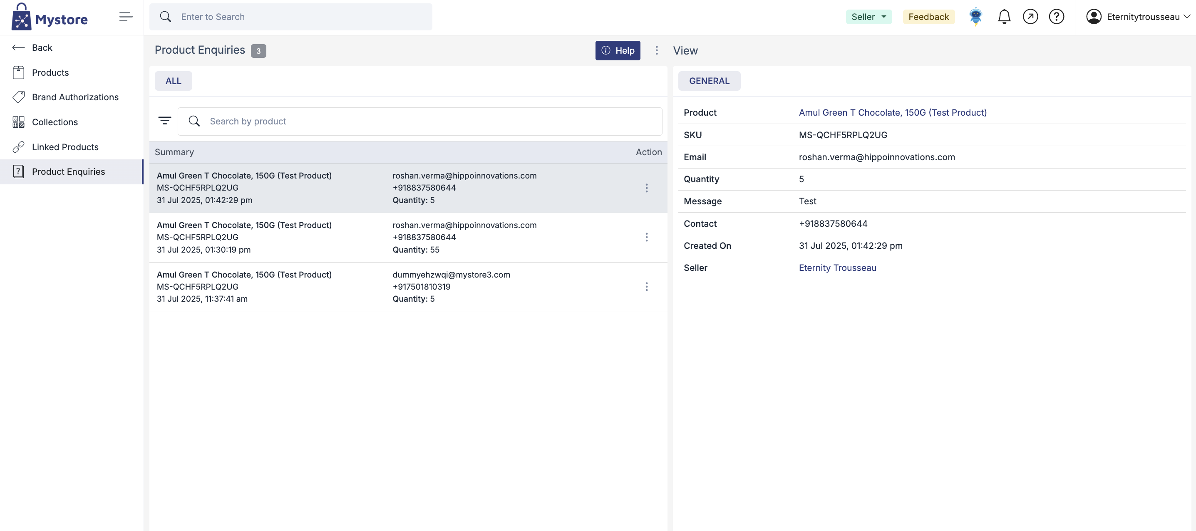Go to Brand Authorizations in sidebar
The image size is (1196, 531).
75,97
